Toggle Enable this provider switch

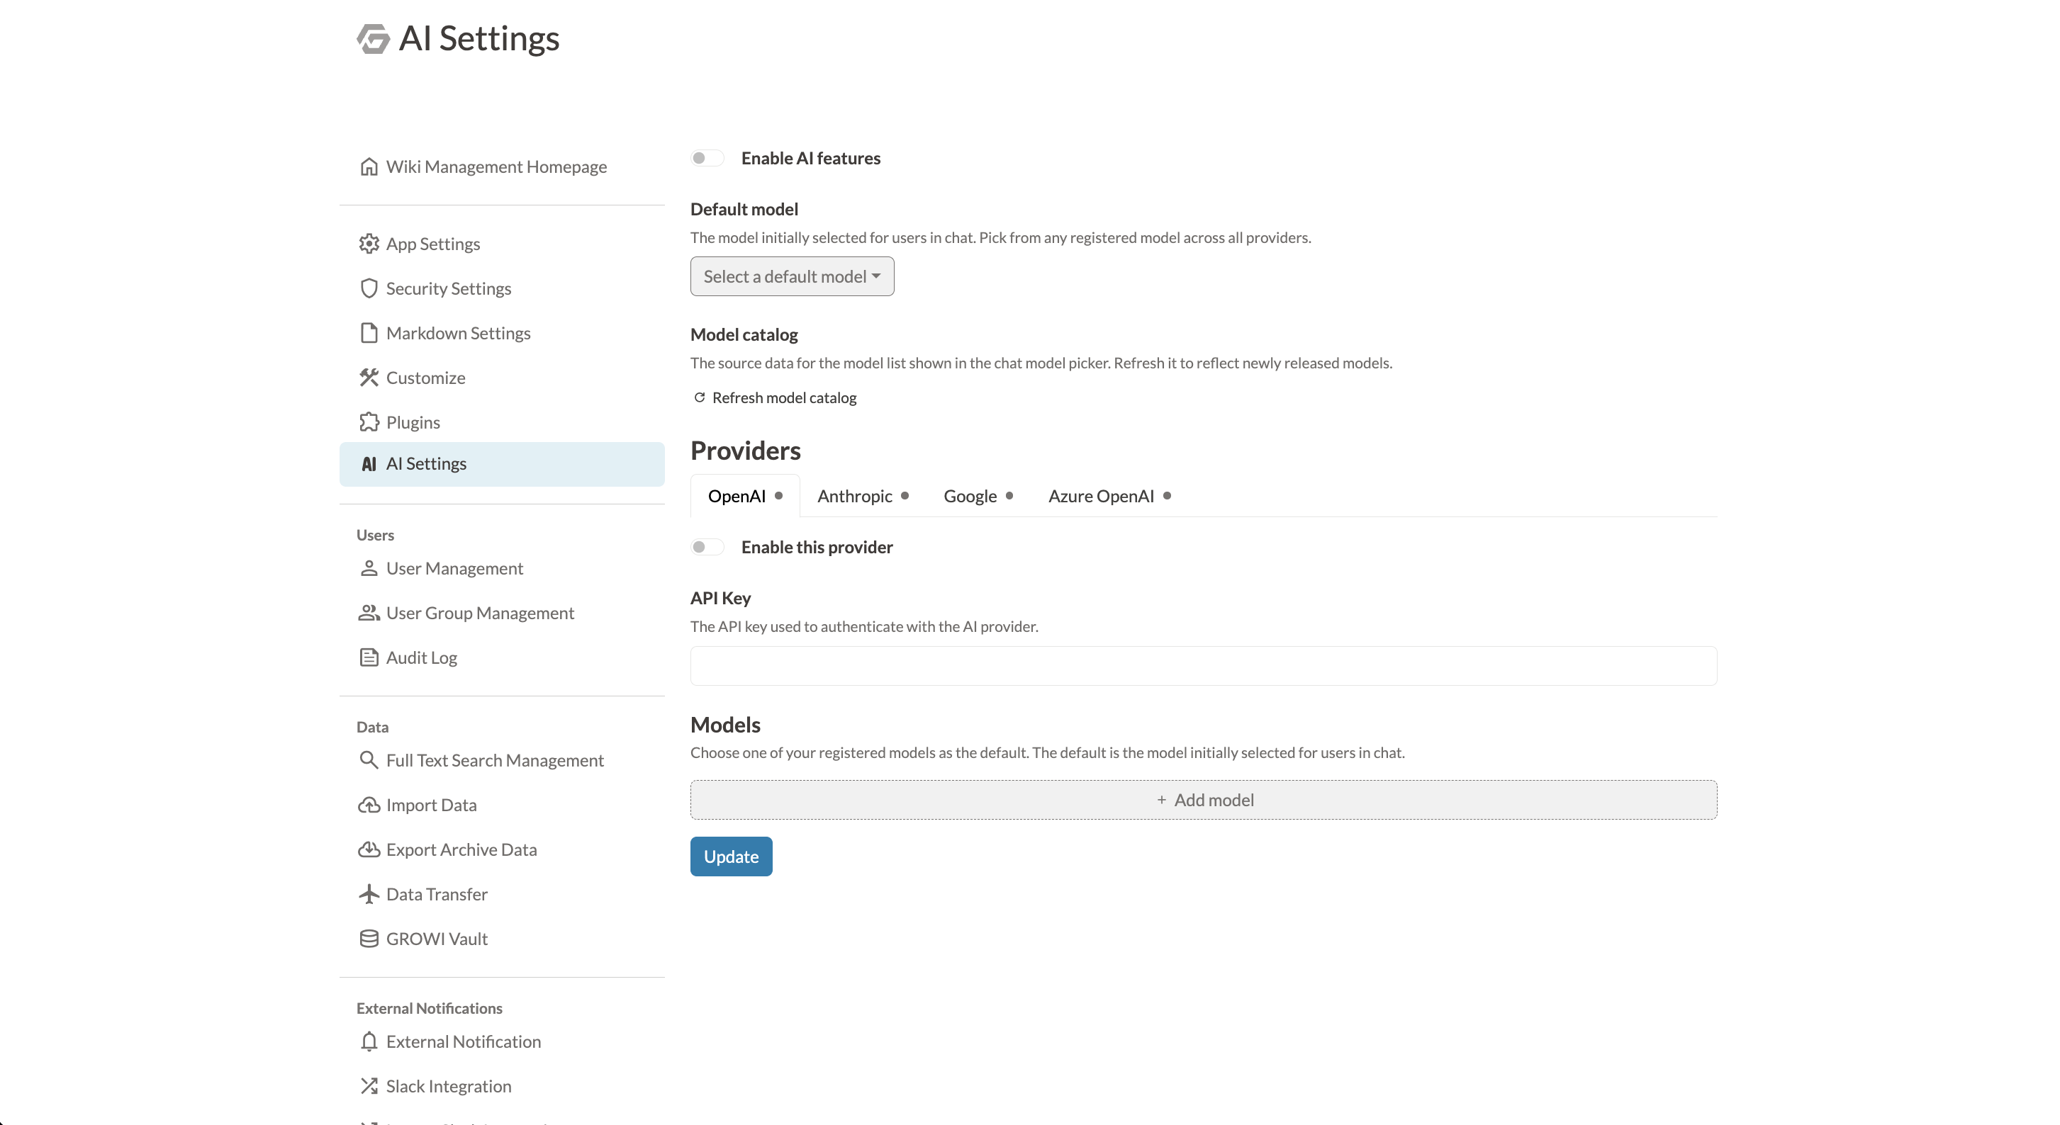(x=707, y=548)
